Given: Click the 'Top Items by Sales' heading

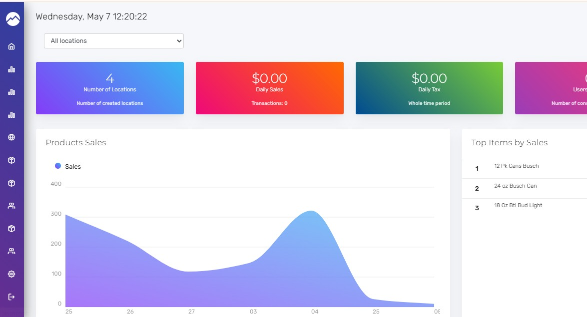Looking at the screenshot, I should pos(510,143).
